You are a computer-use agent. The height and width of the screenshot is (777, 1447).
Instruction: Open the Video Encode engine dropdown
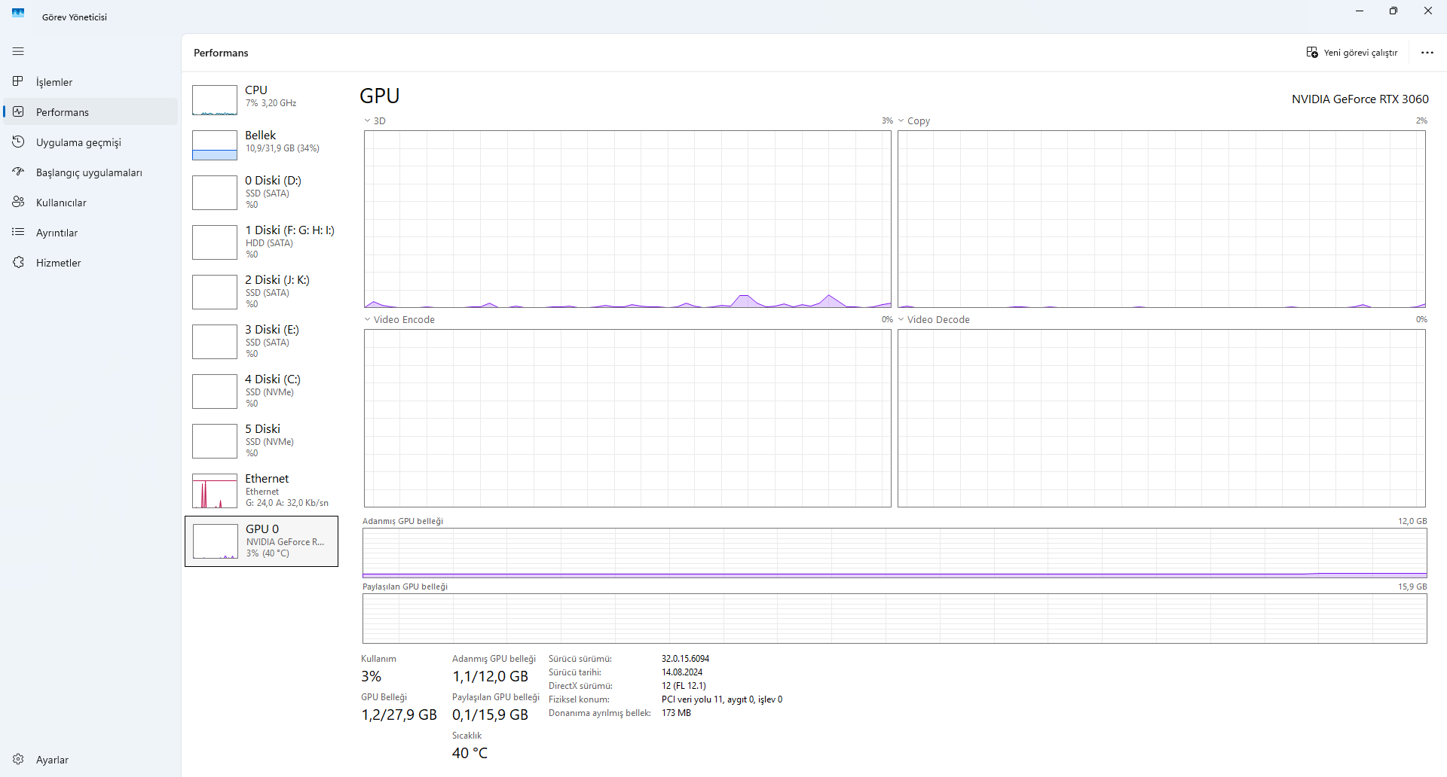[x=368, y=319]
